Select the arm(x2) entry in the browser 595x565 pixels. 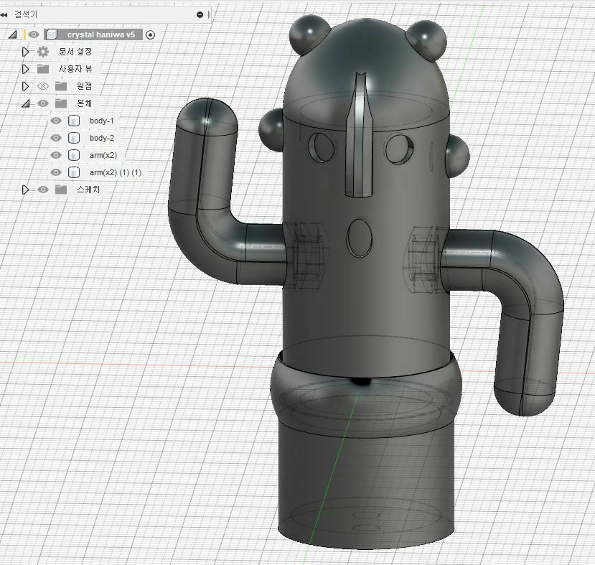click(104, 154)
